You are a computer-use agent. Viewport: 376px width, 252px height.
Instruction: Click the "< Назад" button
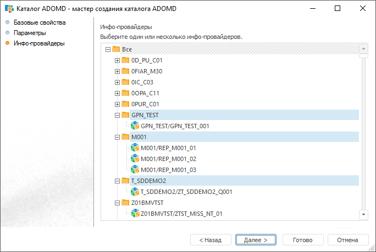(x=211, y=240)
